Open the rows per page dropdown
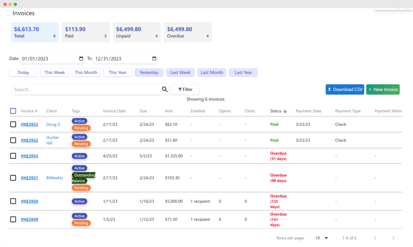 [x=321, y=238]
